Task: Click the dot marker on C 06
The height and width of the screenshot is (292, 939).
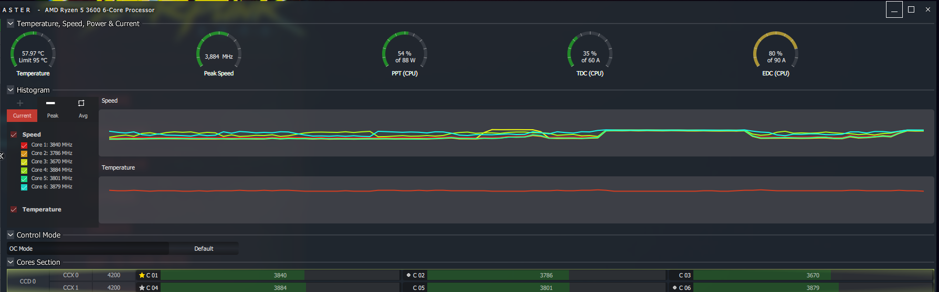Action: tap(674, 288)
